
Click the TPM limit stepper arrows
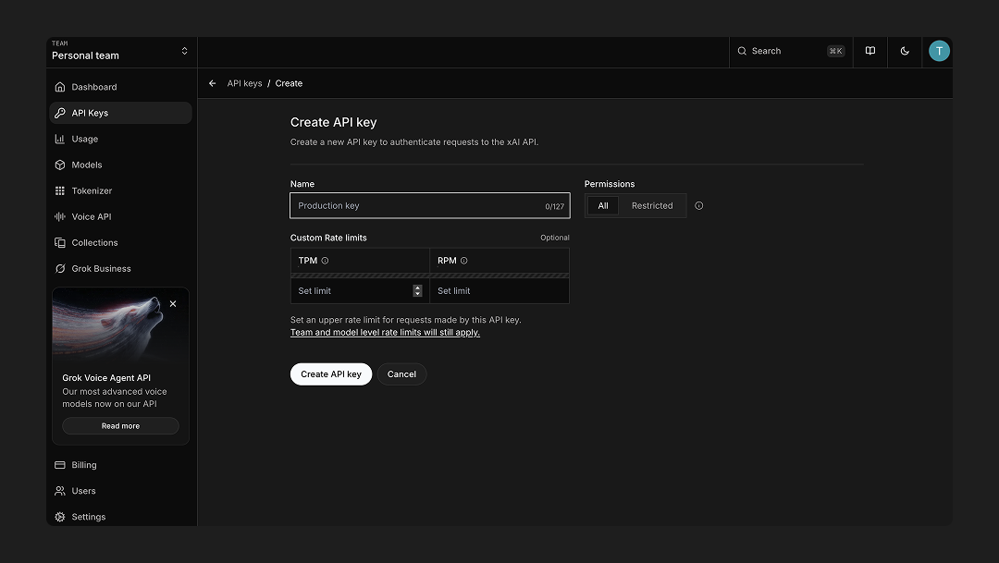417,290
